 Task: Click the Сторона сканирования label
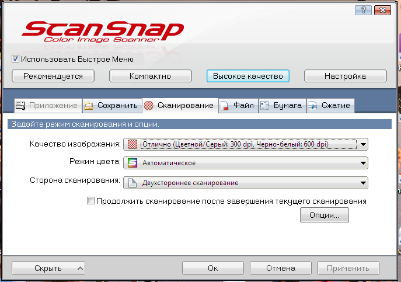[x=75, y=180]
